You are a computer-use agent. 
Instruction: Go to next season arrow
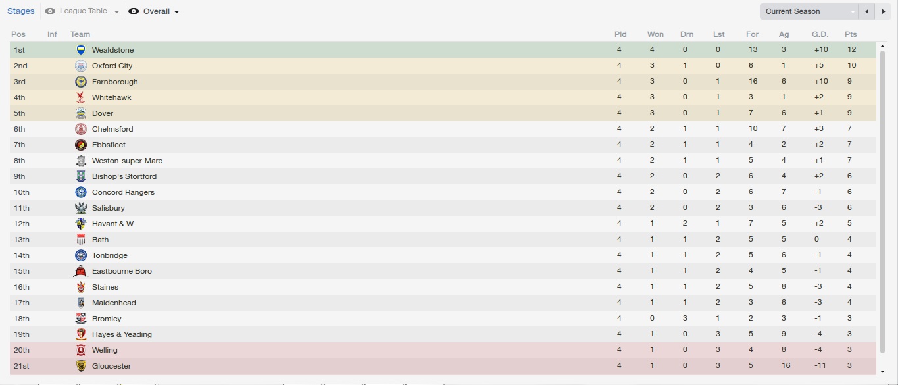884,11
